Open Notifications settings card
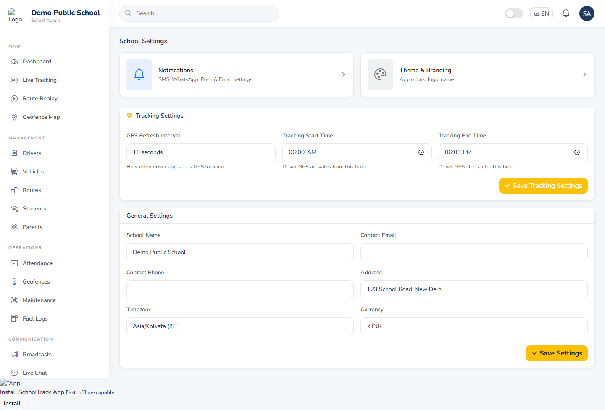Viewport: 605px width, 410px height. point(237,75)
